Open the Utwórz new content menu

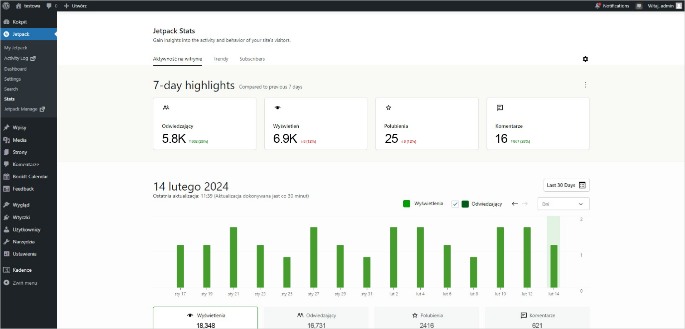click(75, 6)
